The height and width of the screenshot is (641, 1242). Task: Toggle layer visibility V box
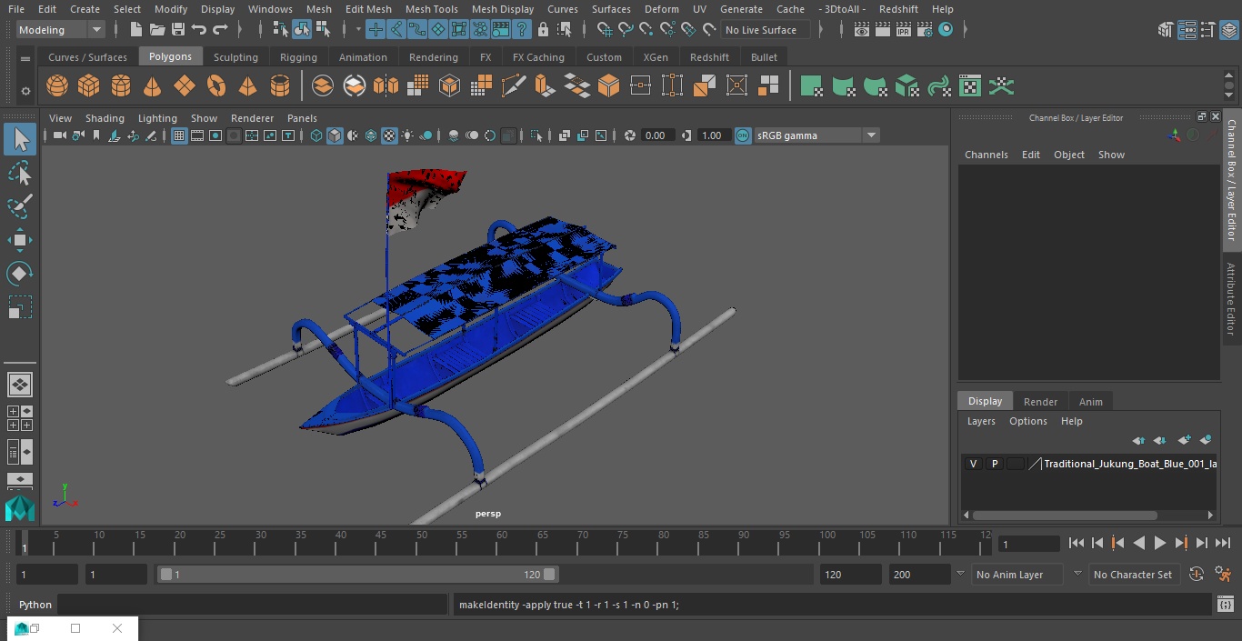[973, 464]
